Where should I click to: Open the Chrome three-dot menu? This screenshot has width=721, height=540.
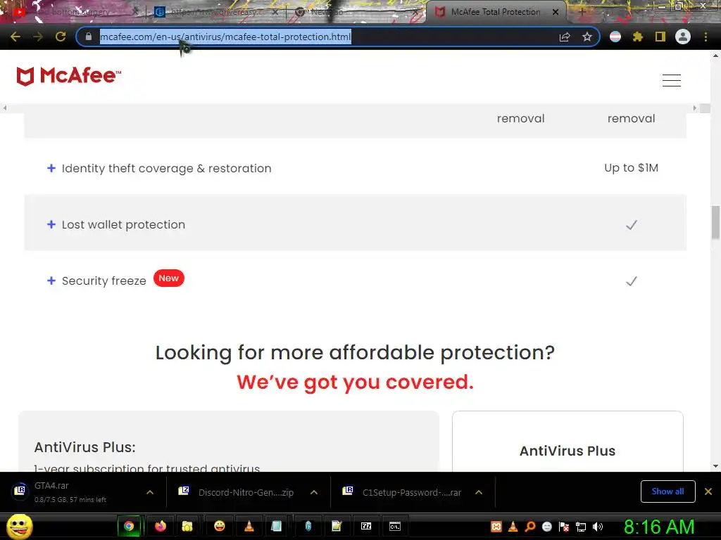coord(706,37)
